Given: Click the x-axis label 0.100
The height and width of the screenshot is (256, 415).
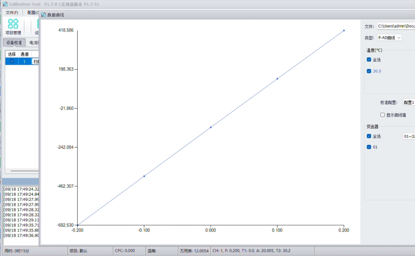Looking at the screenshot, I should (277, 230).
